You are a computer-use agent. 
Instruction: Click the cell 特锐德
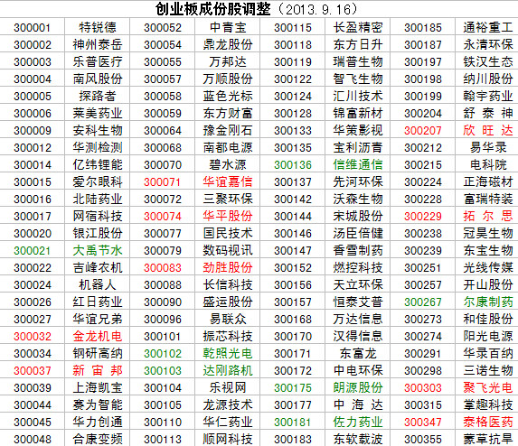point(98,27)
